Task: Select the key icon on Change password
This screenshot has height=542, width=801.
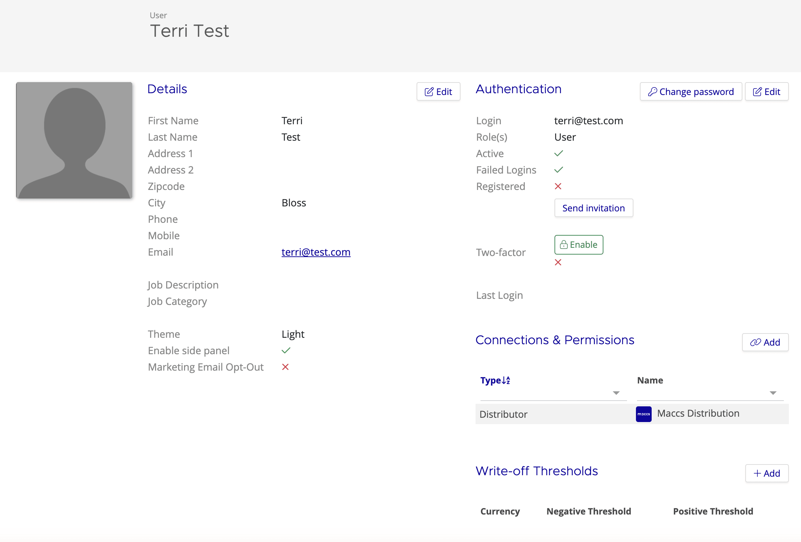Action: tap(653, 91)
